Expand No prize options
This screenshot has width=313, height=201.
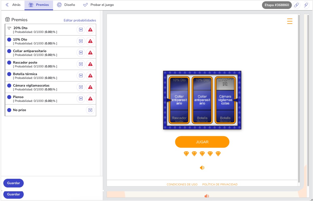pos(90,110)
